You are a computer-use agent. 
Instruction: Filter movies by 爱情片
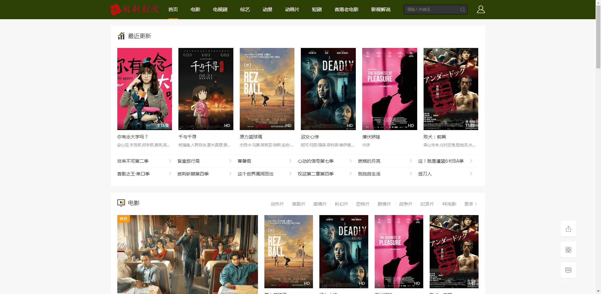click(x=320, y=204)
